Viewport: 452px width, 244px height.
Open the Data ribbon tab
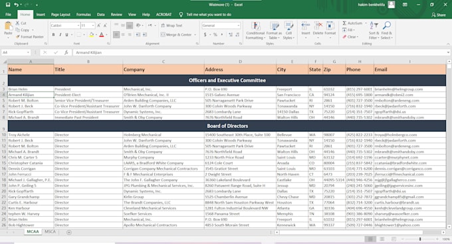(x=100, y=15)
